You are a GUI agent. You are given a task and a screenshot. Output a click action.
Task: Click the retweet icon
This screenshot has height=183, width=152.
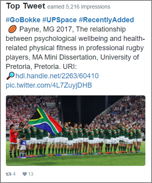(x=9, y=174)
